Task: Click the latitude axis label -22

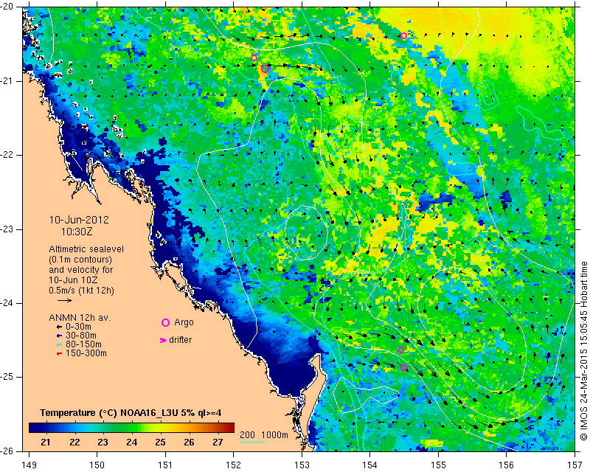Action: [7, 155]
